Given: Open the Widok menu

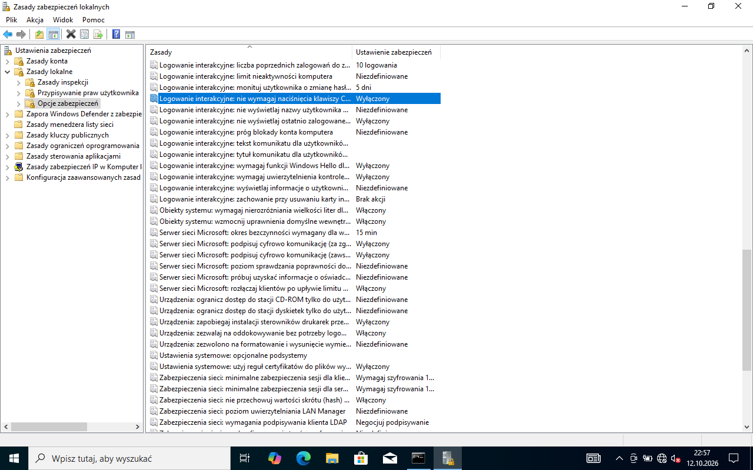Looking at the screenshot, I should pos(63,19).
